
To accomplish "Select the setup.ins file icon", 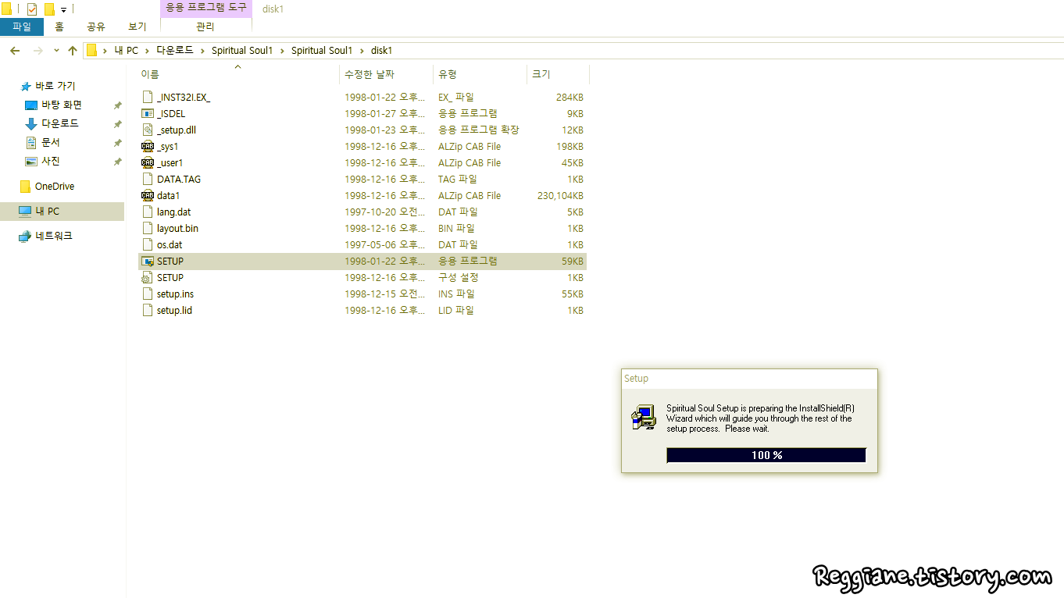I will [x=148, y=294].
